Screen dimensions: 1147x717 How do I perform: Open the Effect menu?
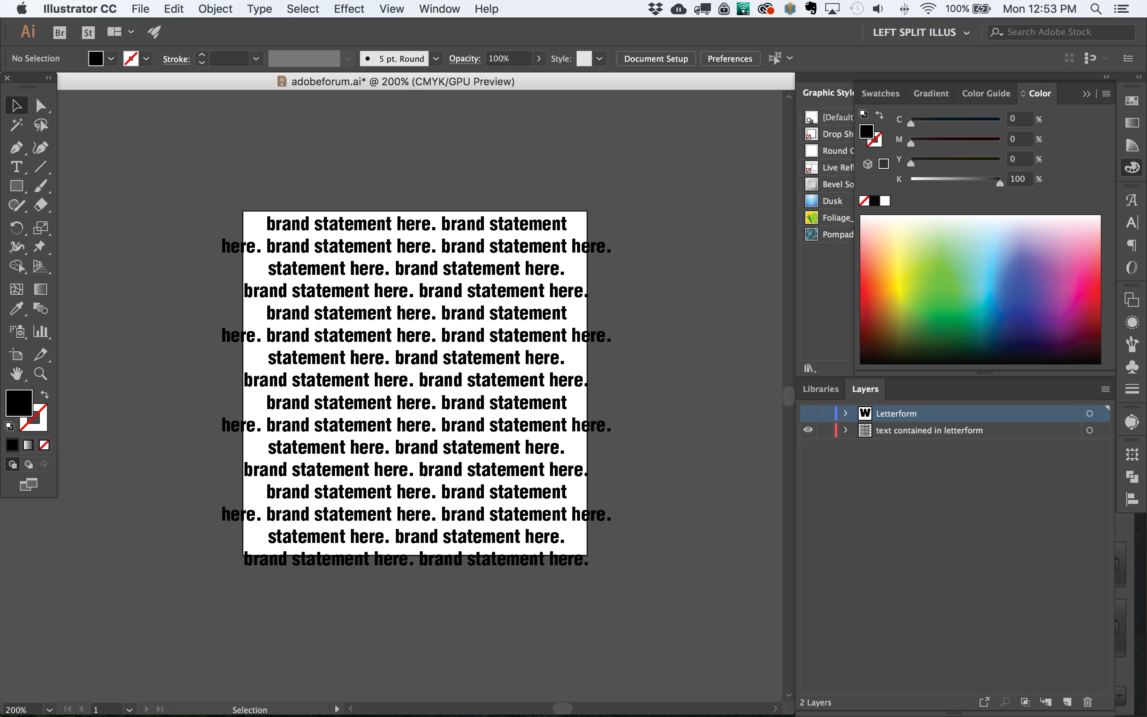(348, 9)
